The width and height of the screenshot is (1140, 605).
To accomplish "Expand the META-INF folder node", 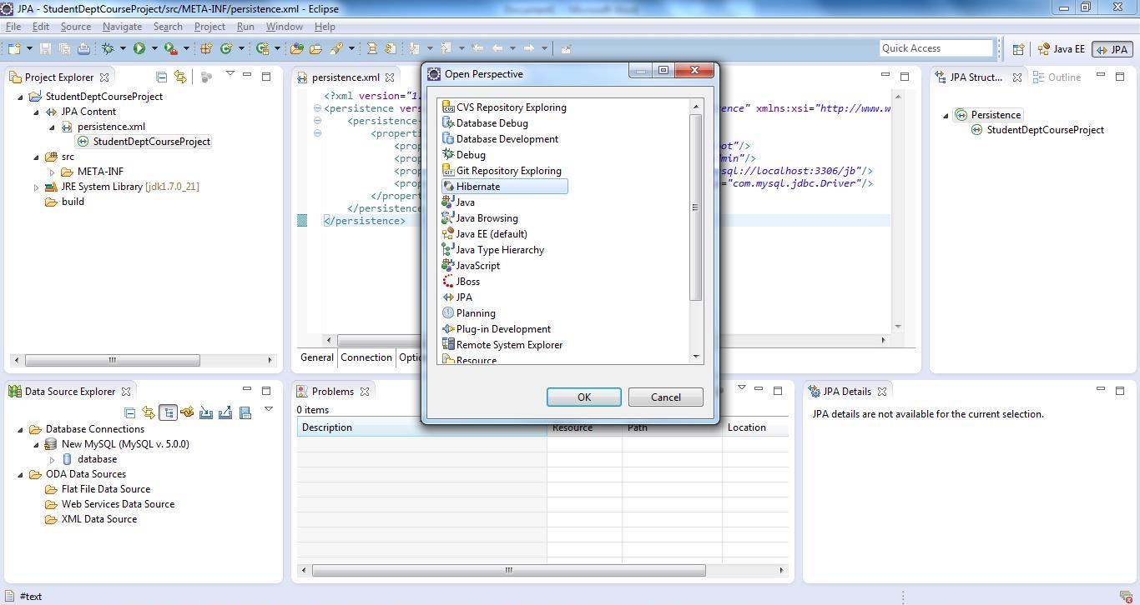I will [x=52, y=172].
